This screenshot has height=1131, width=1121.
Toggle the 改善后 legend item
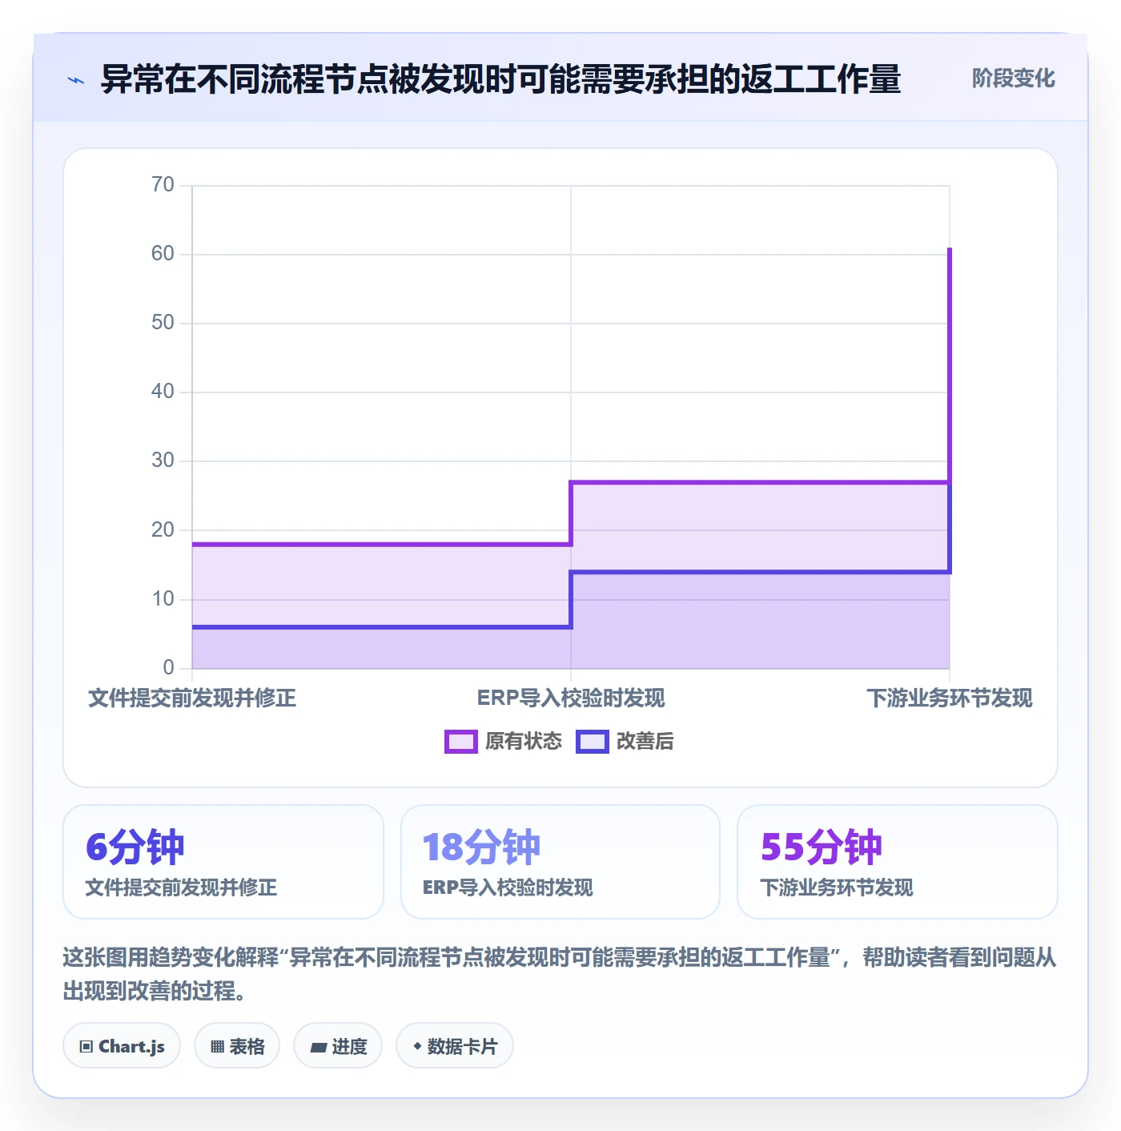pyautogui.click(x=625, y=741)
